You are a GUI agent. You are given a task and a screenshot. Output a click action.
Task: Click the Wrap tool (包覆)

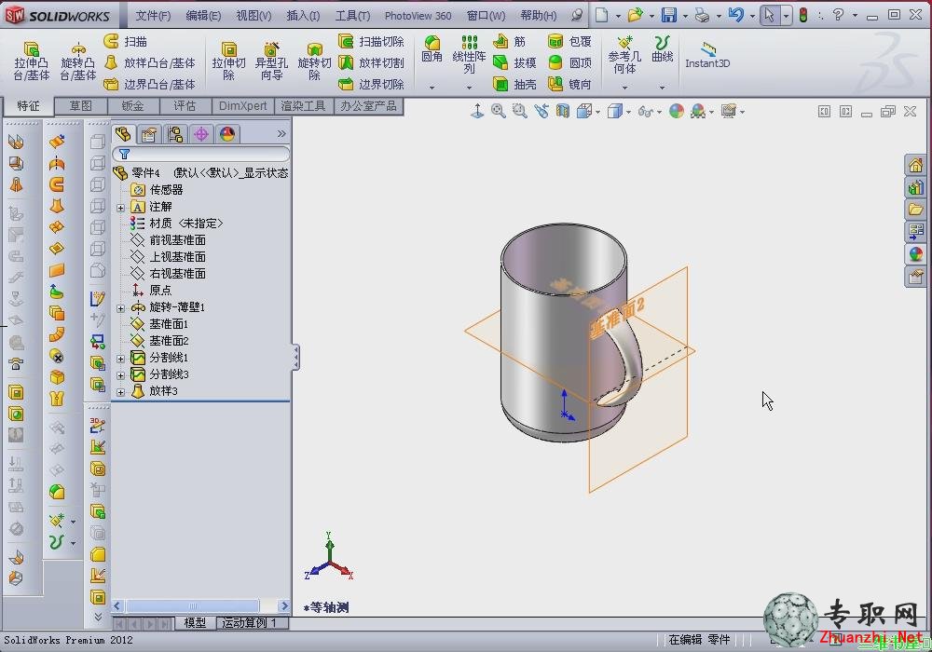(x=569, y=42)
